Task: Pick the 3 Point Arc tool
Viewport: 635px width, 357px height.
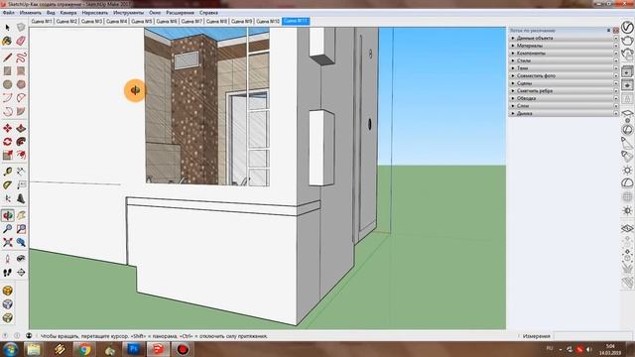Action: (x=7, y=111)
